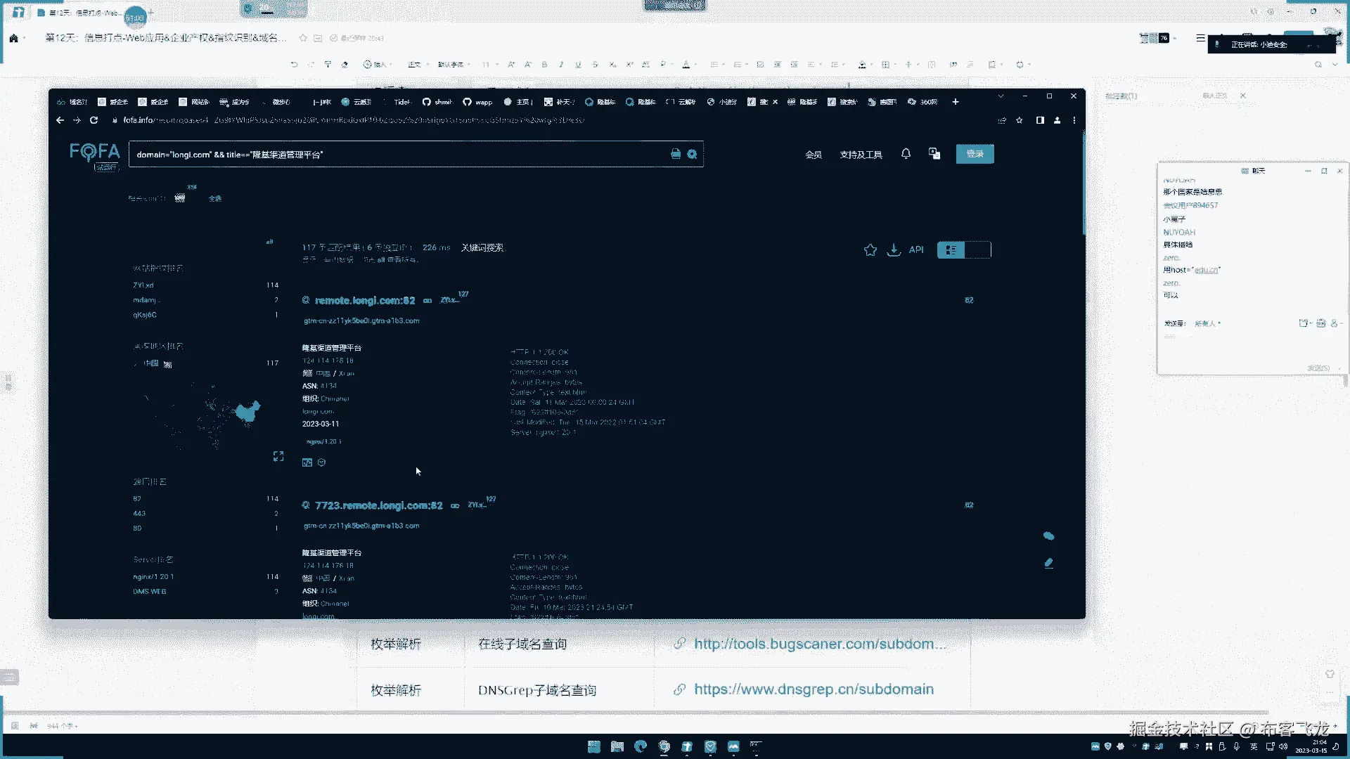Open the 支持及工具 menu
The height and width of the screenshot is (759, 1350).
coord(861,155)
